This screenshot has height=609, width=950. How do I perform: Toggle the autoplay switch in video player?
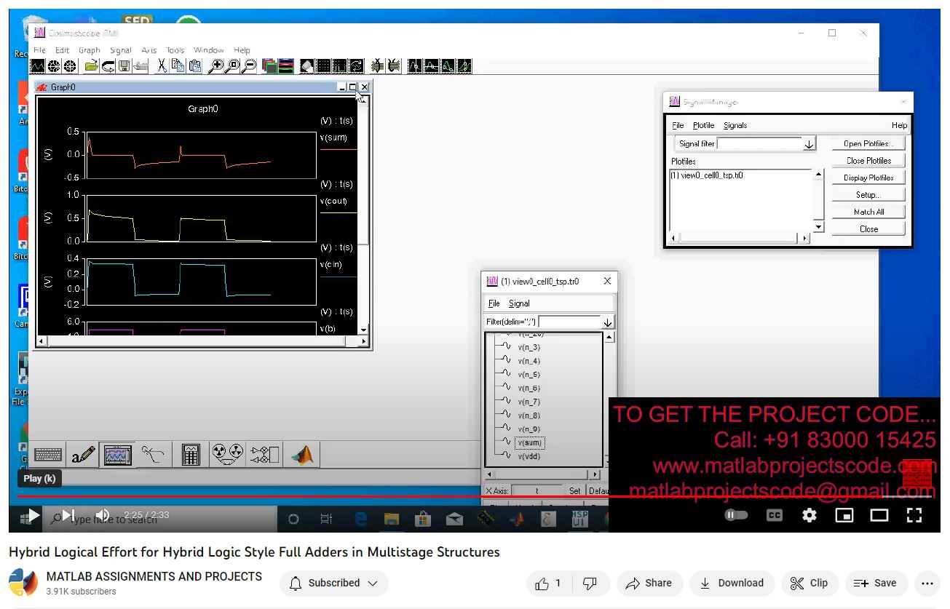[736, 515]
